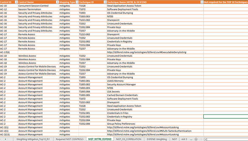Select the NIST_MITRE_D3FEND sheet tab
Screen dimensions: 248x141
[x=100, y=139]
